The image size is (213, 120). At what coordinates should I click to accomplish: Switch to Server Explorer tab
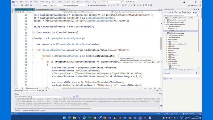[x=189, y=70]
